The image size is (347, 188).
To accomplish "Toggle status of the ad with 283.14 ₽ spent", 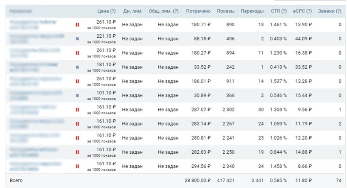I will point(77,124).
